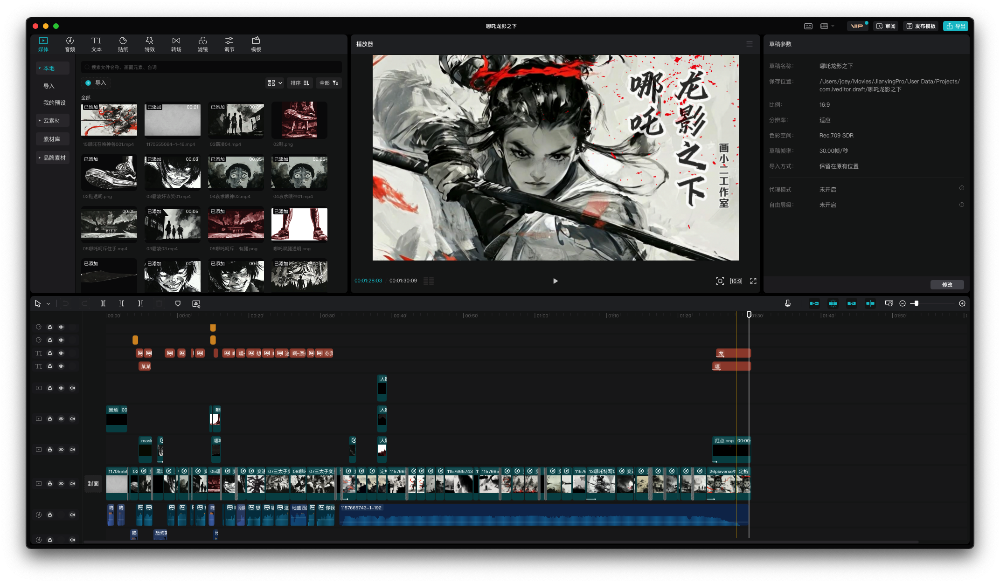
Task: Open keyboard shortcuts icon in title bar
Action: click(808, 26)
